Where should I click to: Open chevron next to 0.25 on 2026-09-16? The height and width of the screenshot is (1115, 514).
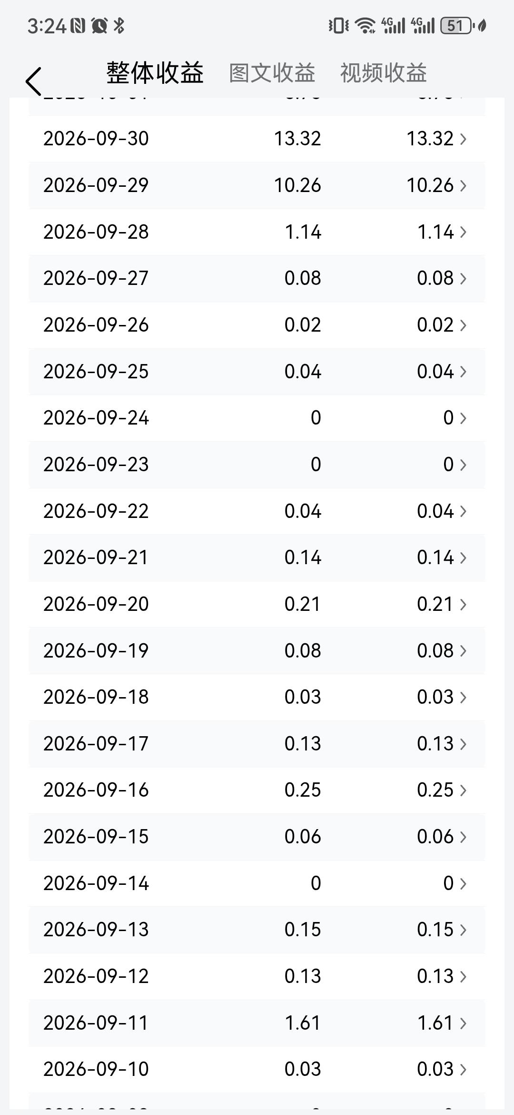[x=463, y=791]
